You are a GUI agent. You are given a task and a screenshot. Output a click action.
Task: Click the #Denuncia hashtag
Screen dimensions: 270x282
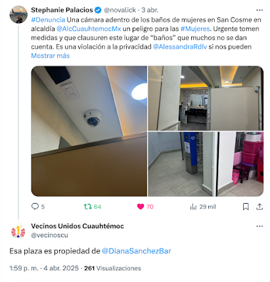pyautogui.click(x=48, y=20)
